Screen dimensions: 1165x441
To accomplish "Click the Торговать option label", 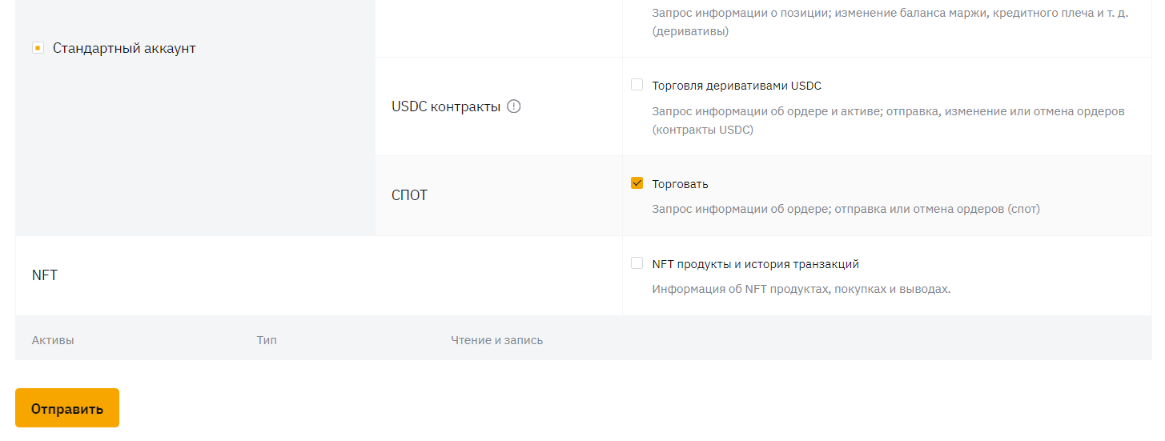I will [680, 184].
